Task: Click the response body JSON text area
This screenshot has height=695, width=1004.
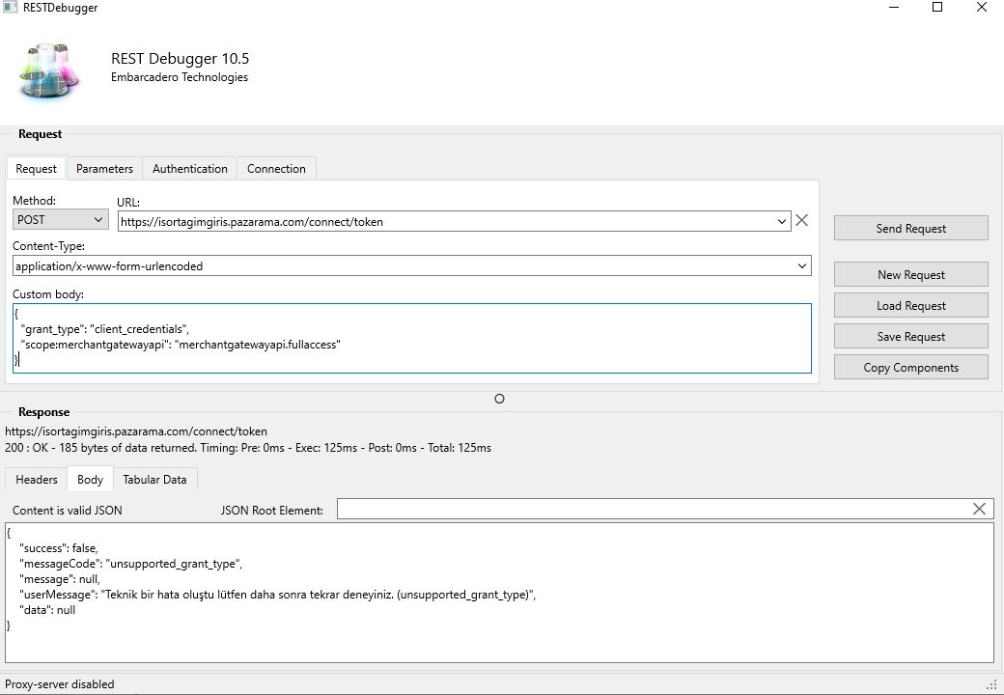Action: [x=499, y=593]
